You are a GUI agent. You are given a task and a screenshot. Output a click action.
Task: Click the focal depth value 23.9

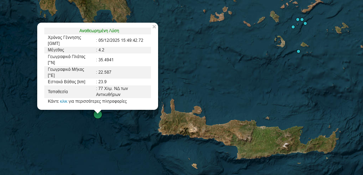(102, 82)
